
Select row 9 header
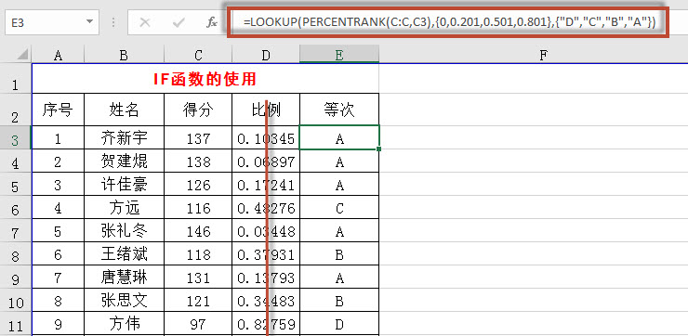16,277
